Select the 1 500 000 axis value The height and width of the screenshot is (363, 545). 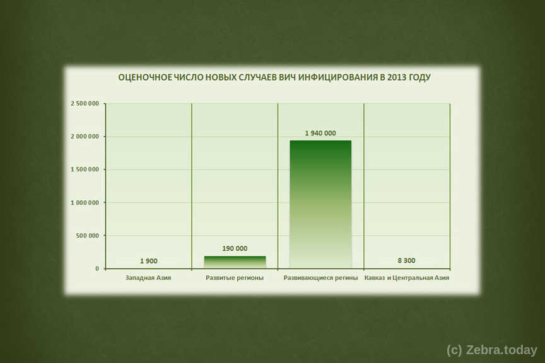tap(84, 170)
